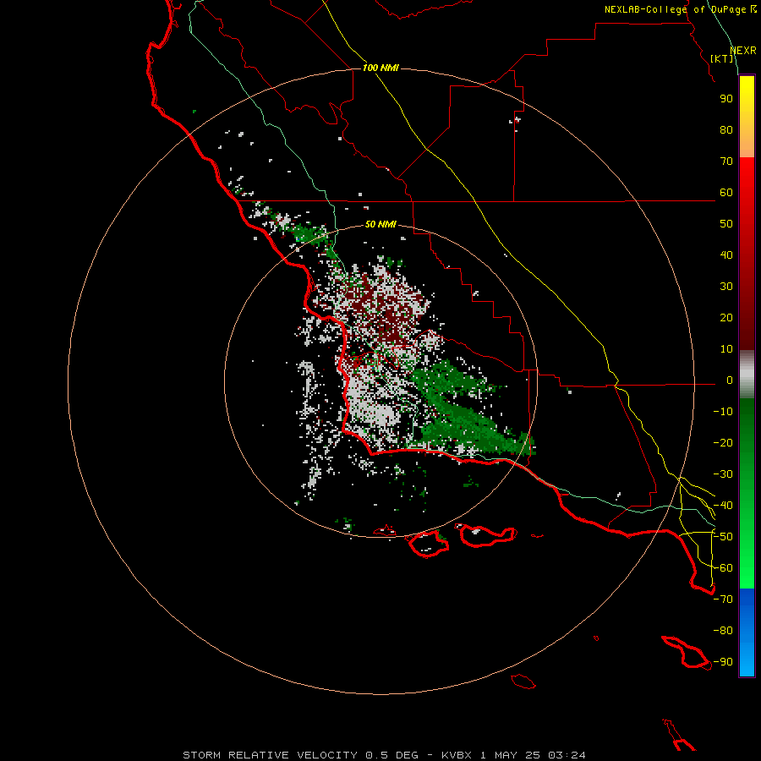
Task: Click the -60 value on the velocity scale
Action: [723, 568]
